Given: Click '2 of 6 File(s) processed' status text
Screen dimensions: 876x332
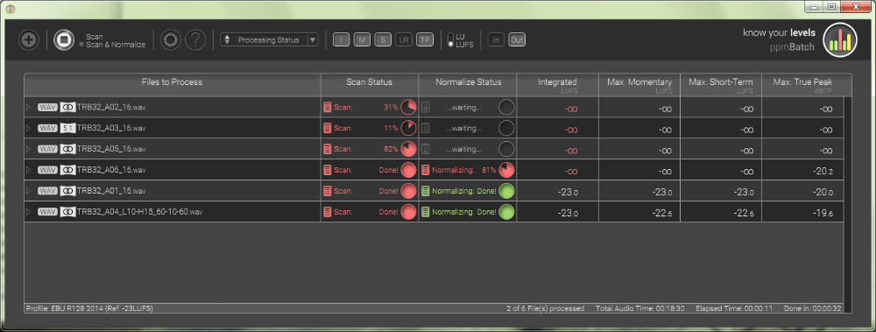Looking at the screenshot, I should coord(545,308).
